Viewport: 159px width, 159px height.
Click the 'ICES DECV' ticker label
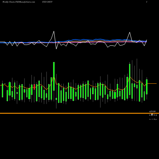click(47, 2)
